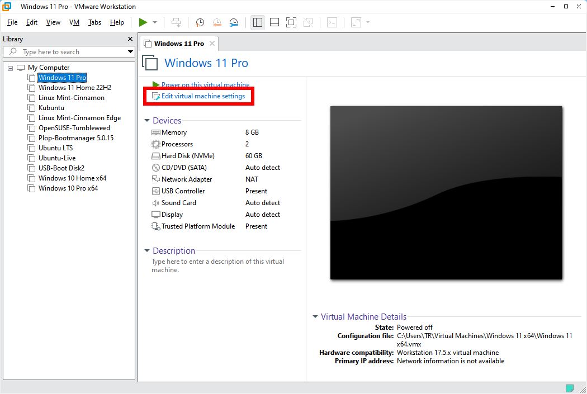This screenshot has height=394, width=587.
Task: Switch to the Windows 11 Pro tab
Action: tap(178, 43)
